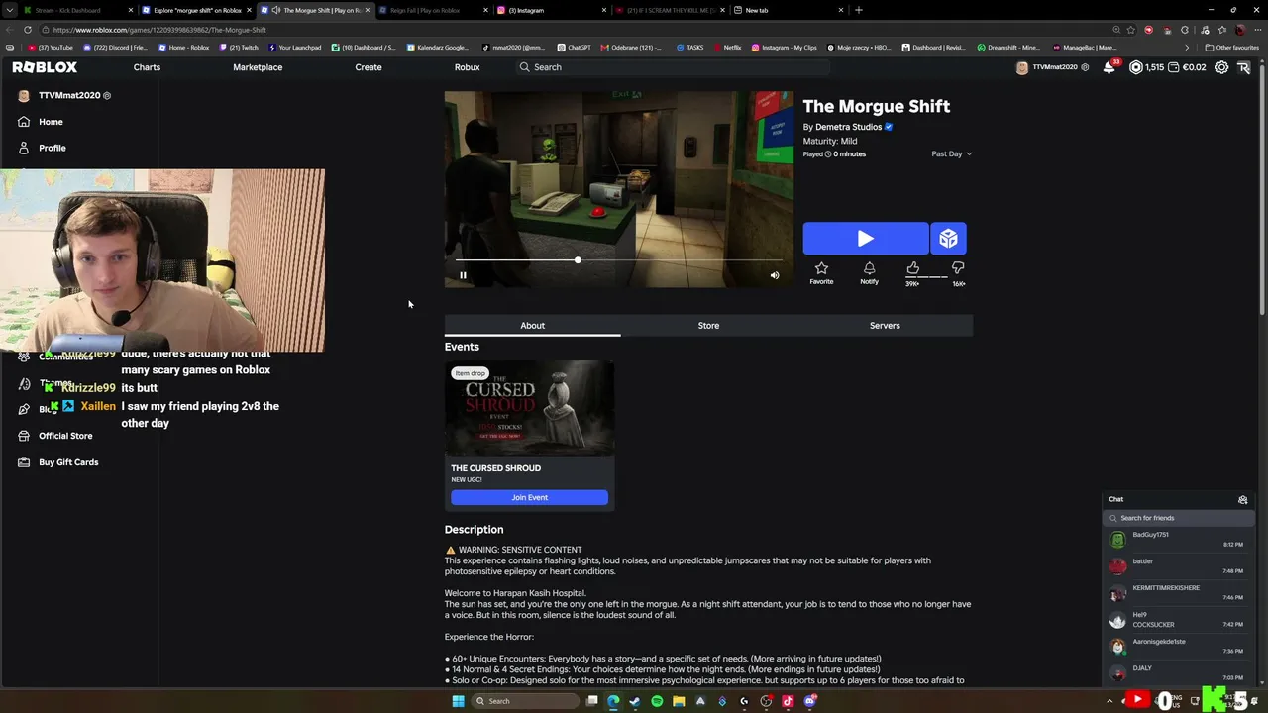Open the Create section

369,67
